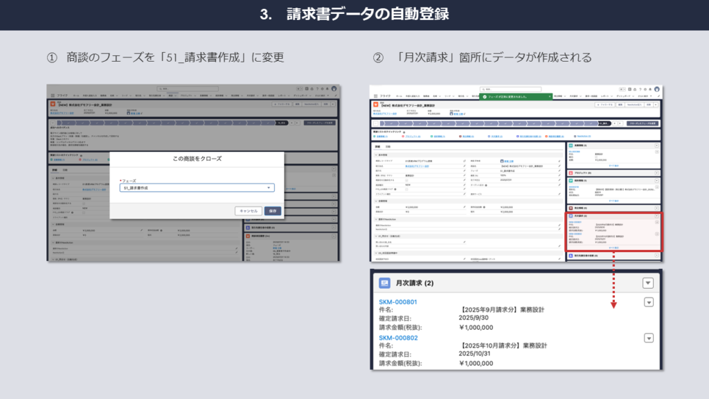Viewport: 709px width, 399px height.
Task: Click the user avatar icon in right screenshot
Action: 658,89
